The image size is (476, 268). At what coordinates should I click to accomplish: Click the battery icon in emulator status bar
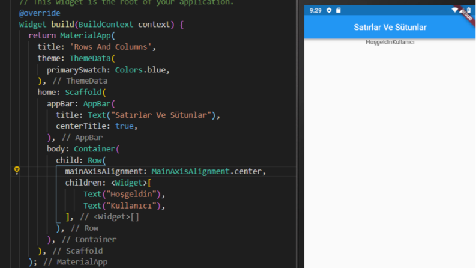coord(469,10)
